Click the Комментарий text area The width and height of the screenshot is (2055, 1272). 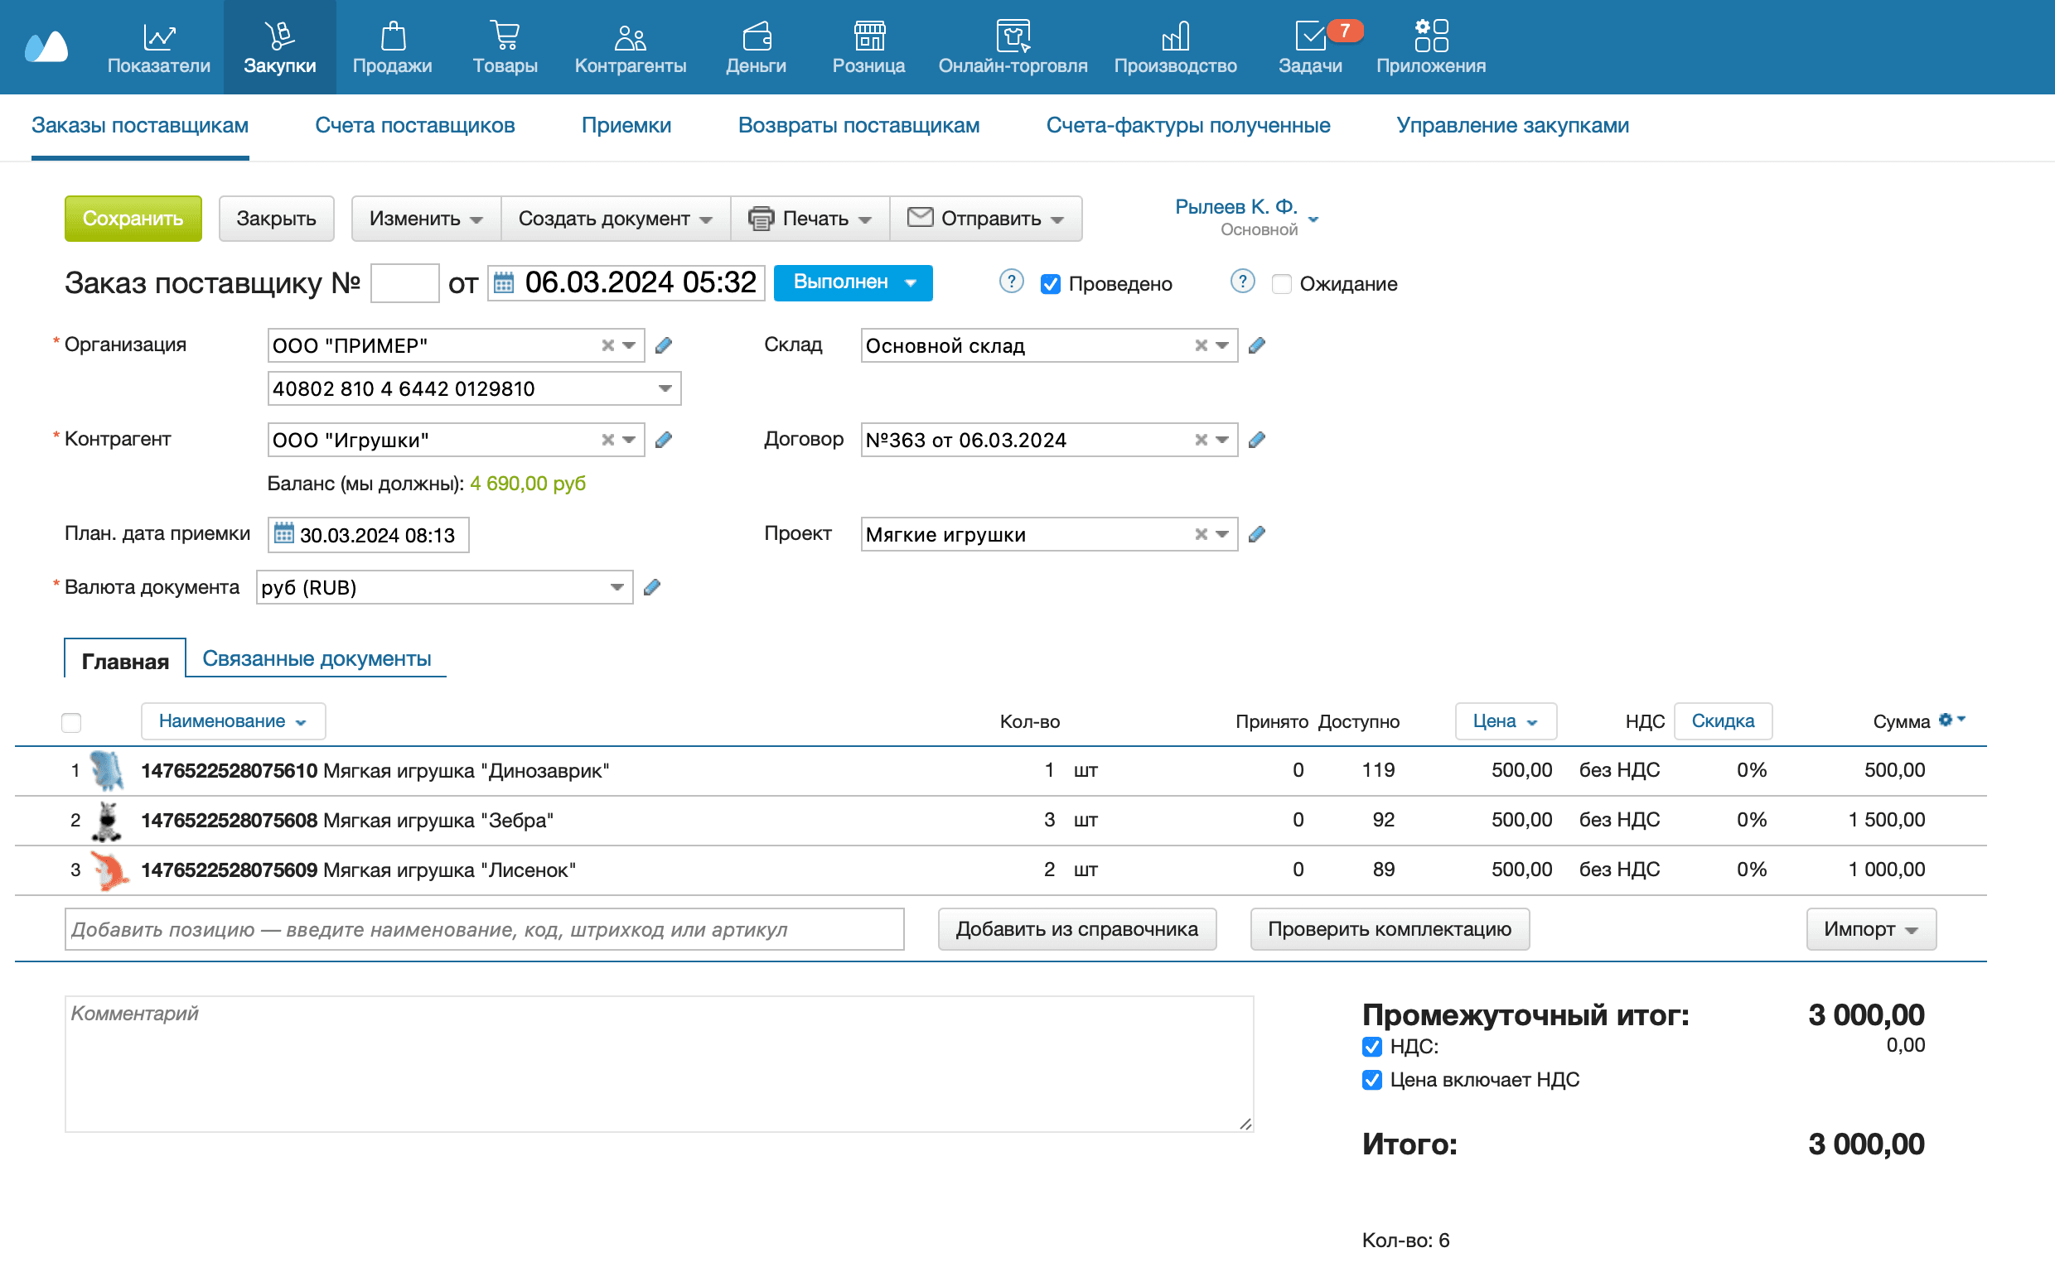tap(658, 1064)
